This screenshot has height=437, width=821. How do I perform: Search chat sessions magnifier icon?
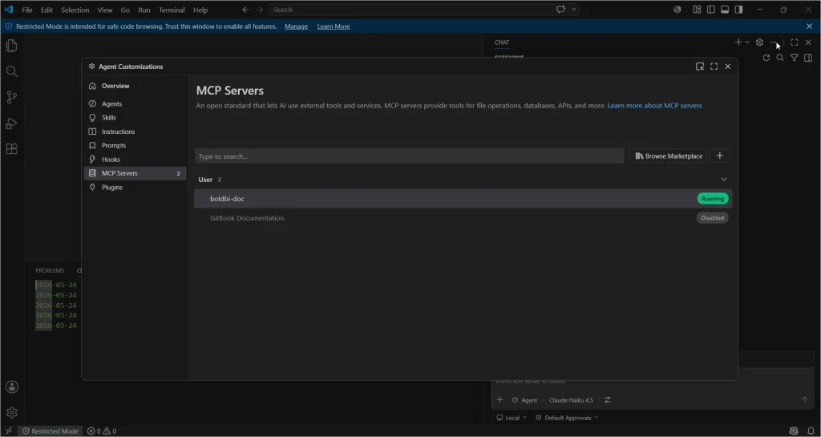[x=780, y=58]
